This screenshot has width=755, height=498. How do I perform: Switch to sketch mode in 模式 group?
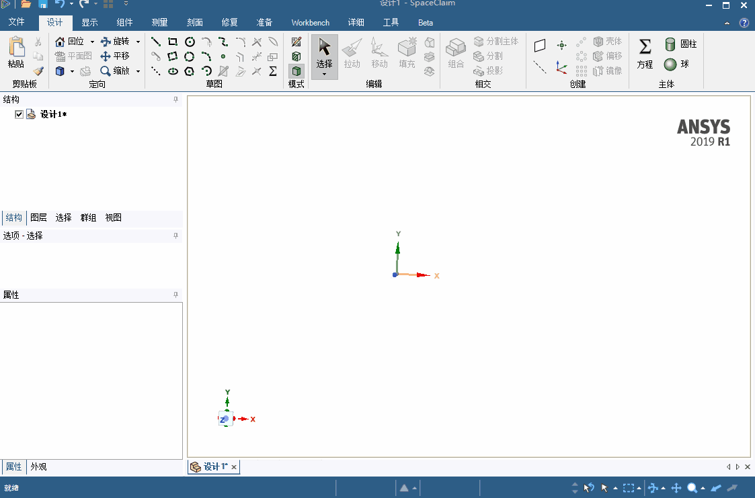click(x=296, y=42)
